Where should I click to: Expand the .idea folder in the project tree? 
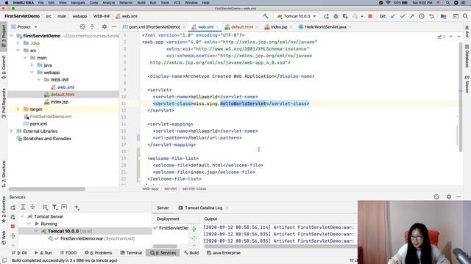[18, 43]
